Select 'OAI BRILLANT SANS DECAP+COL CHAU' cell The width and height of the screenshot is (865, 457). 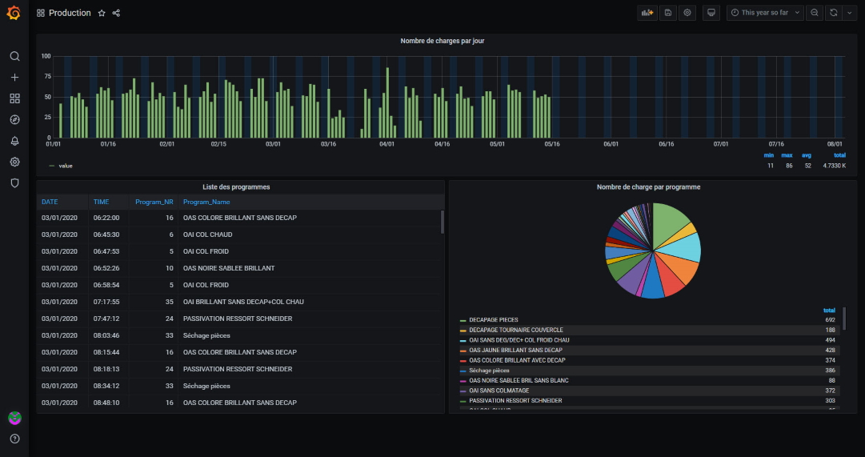pyautogui.click(x=243, y=302)
